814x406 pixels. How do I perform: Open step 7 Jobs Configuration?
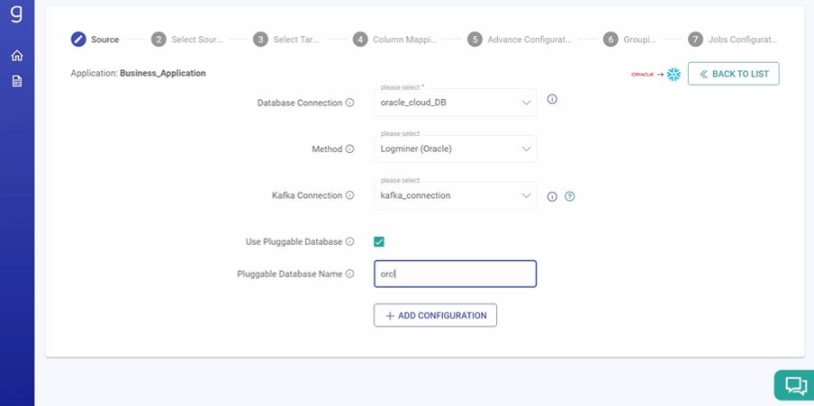(732, 40)
